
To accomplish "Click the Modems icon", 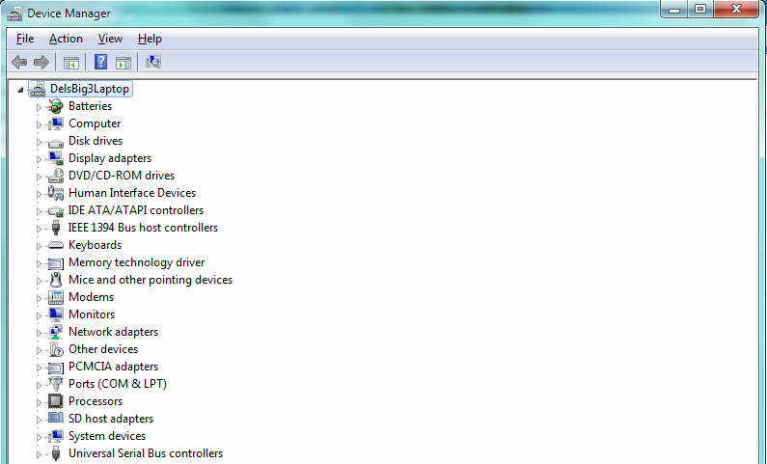I will [55, 297].
